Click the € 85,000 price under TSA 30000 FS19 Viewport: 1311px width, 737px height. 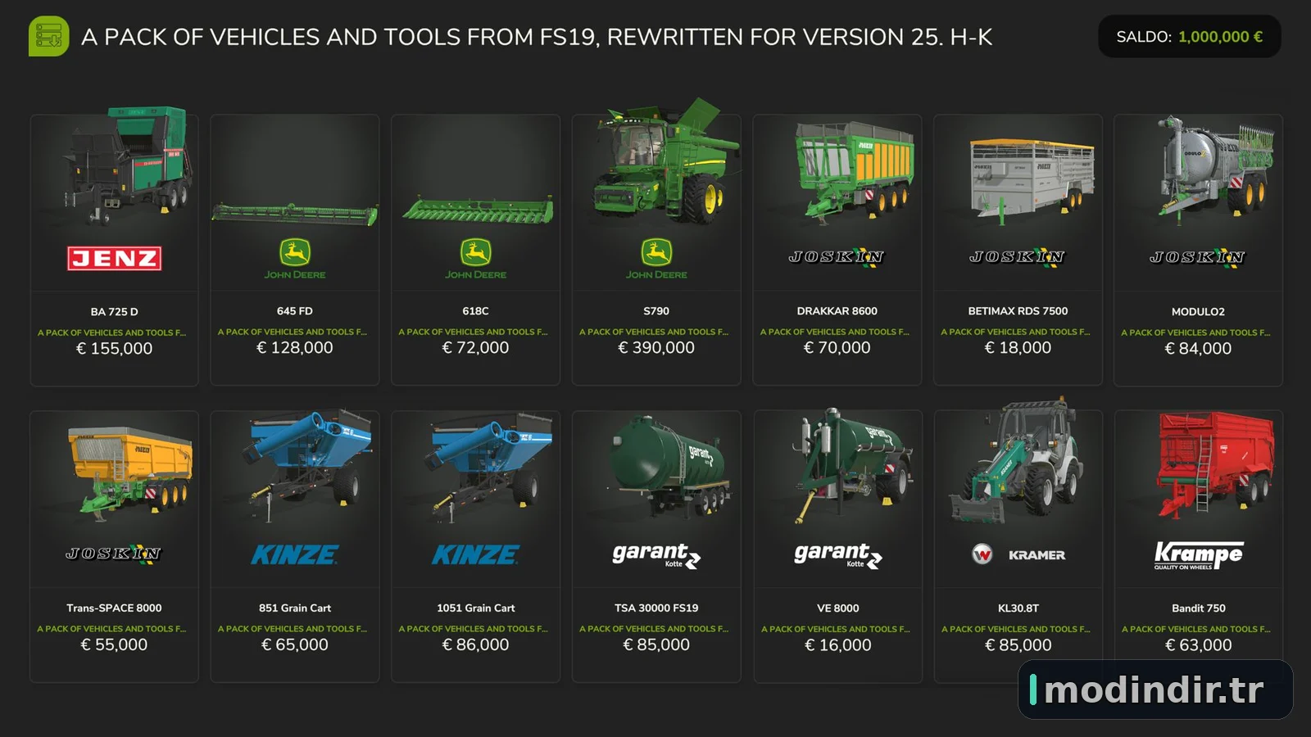(x=656, y=645)
